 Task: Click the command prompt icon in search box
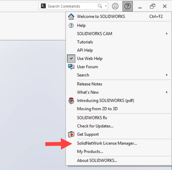point(43,6)
